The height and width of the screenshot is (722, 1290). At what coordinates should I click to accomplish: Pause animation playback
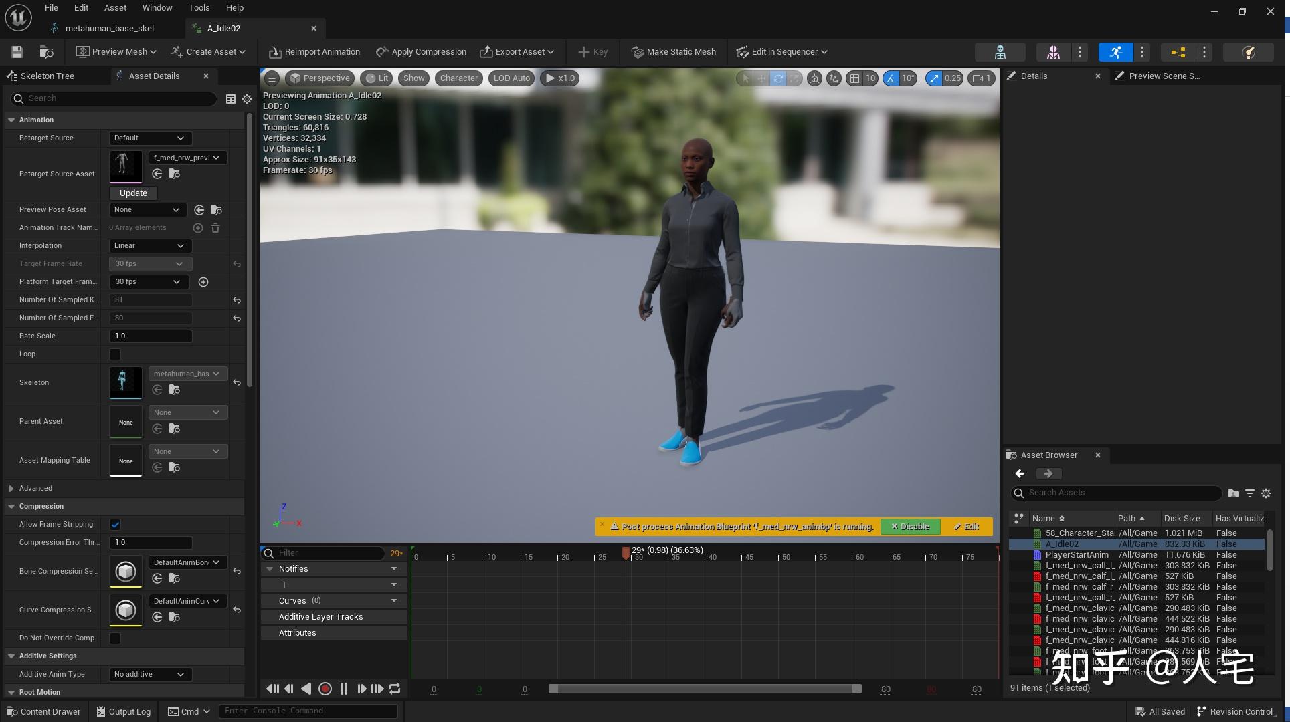[343, 689]
